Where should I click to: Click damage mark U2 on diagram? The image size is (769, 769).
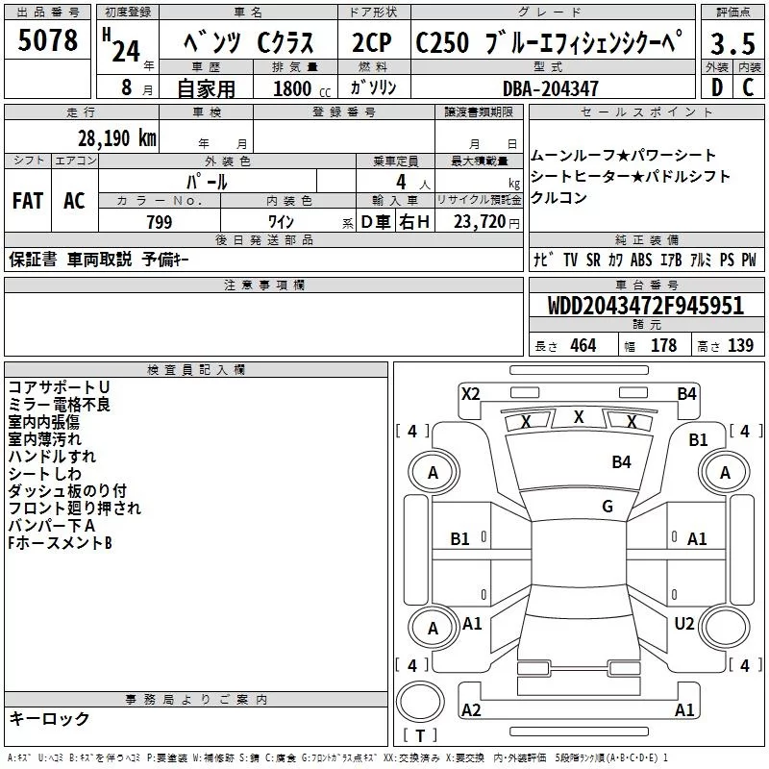coord(684,624)
